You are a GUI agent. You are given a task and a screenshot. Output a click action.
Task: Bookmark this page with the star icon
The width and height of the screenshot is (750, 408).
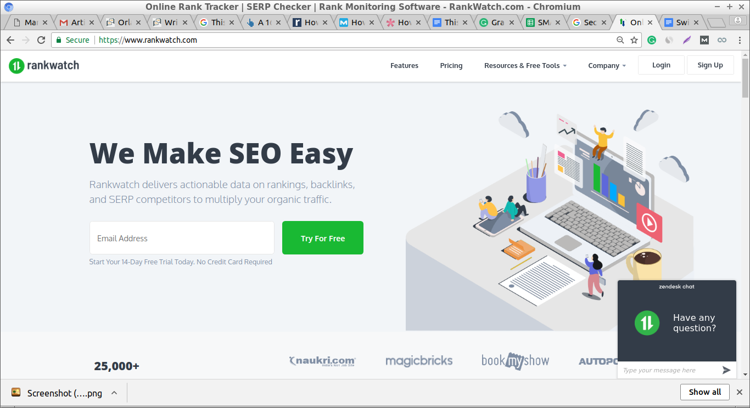click(x=634, y=40)
